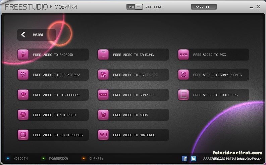Click the PS3 logo icon
The width and height of the screenshot is (266, 165).
point(183,55)
